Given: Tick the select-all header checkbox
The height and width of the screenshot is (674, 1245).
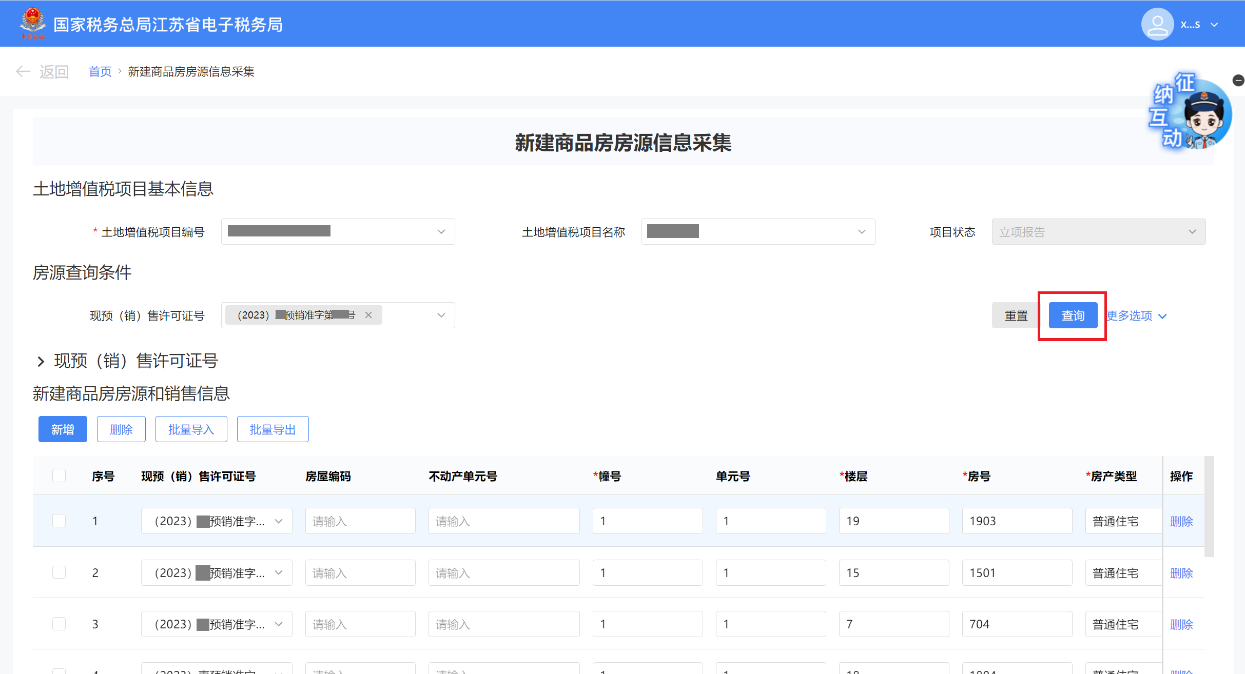Looking at the screenshot, I should [59, 475].
